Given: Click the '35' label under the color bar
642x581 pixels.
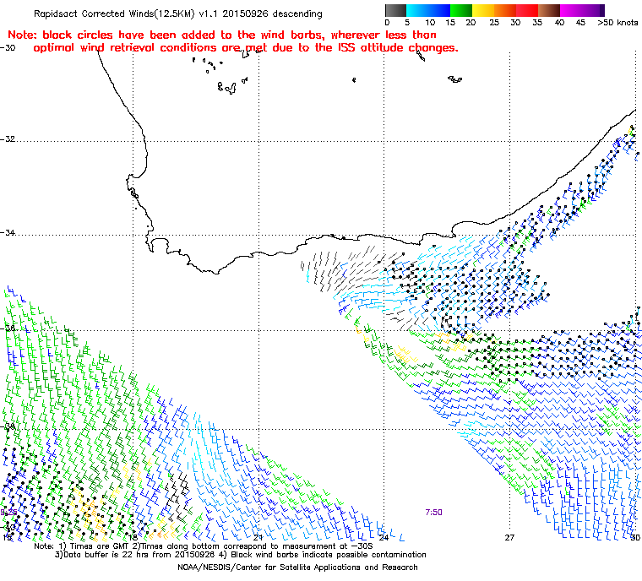Looking at the screenshot, I should pyautogui.click(x=537, y=23).
